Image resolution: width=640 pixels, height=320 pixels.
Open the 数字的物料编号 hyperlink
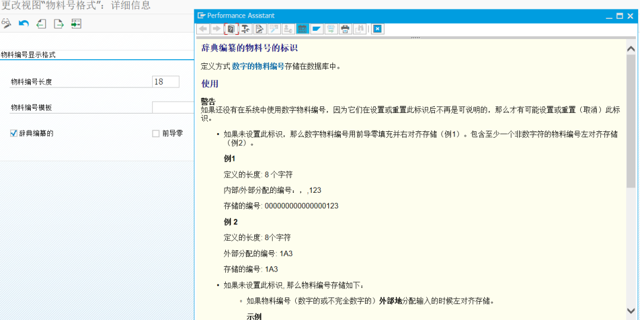pos(258,66)
